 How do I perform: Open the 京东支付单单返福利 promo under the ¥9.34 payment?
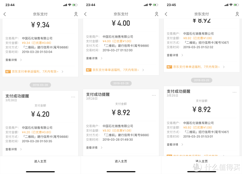(x=34, y=72)
